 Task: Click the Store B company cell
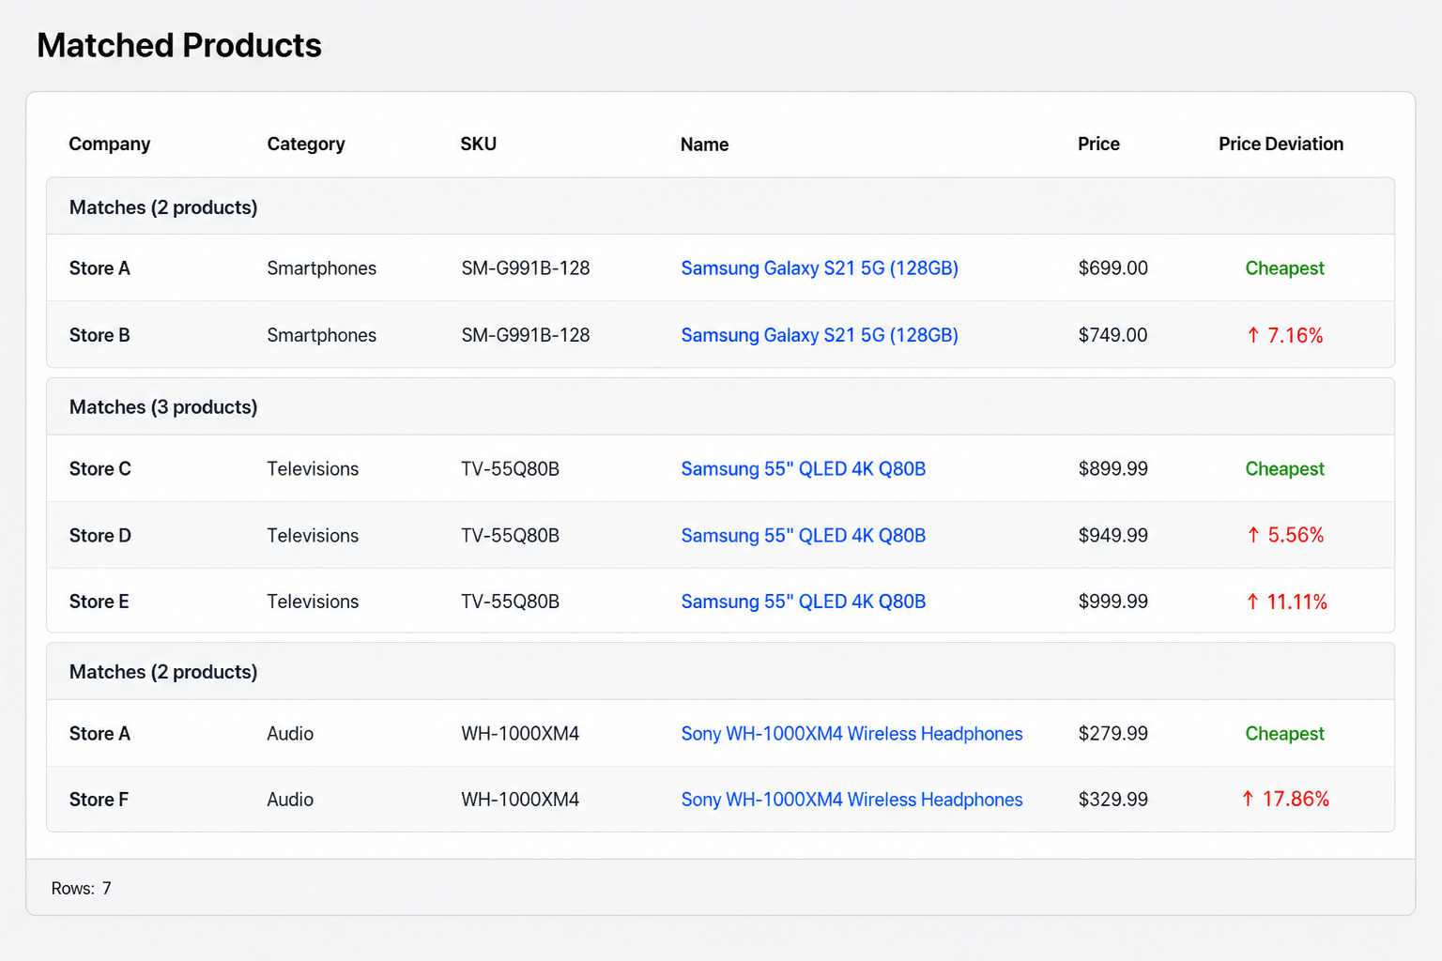[x=100, y=335]
